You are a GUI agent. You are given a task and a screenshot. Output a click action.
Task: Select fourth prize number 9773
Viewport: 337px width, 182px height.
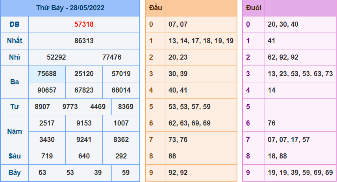[70, 107]
